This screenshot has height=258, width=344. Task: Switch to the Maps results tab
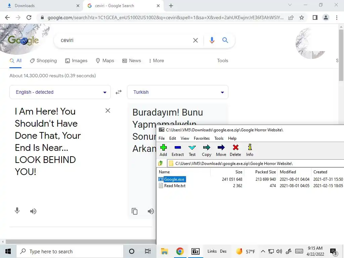pos(105,61)
